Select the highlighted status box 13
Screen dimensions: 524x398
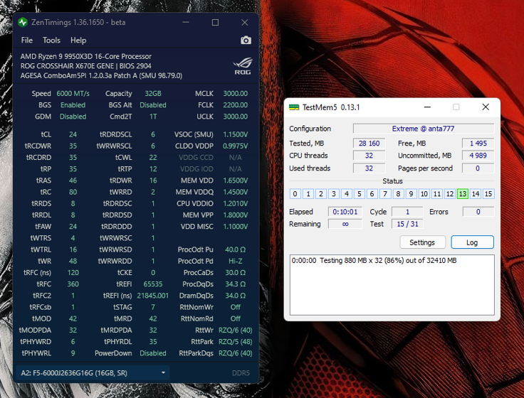[463, 194]
